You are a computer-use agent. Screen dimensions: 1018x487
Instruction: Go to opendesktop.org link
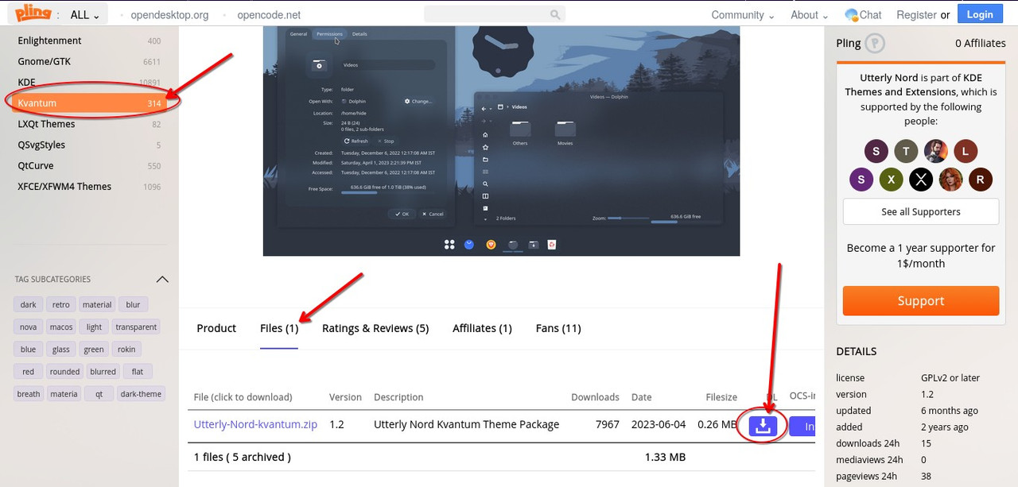click(169, 14)
